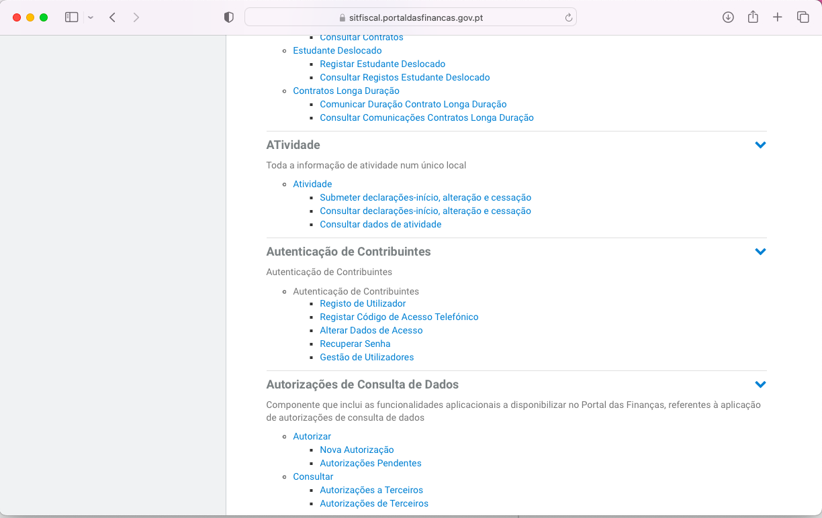This screenshot has width=822, height=518.
Task: Open Nova Autorização link
Action: coord(357,450)
